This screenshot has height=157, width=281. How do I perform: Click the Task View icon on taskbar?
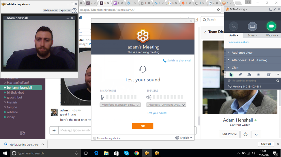tap(86, 153)
